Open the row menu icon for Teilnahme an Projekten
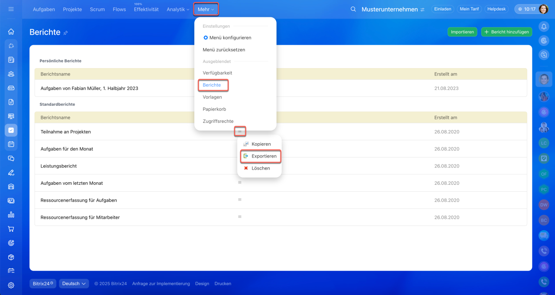This screenshot has height=295, width=555. 240,131
